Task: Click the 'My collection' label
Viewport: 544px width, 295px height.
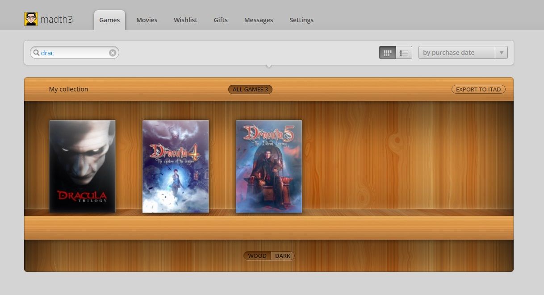Action: point(68,89)
